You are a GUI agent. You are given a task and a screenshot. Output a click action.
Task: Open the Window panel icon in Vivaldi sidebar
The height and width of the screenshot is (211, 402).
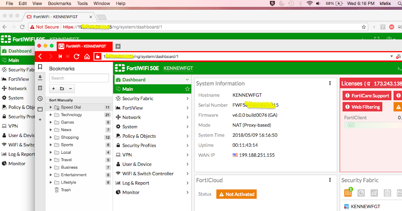point(40,109)
